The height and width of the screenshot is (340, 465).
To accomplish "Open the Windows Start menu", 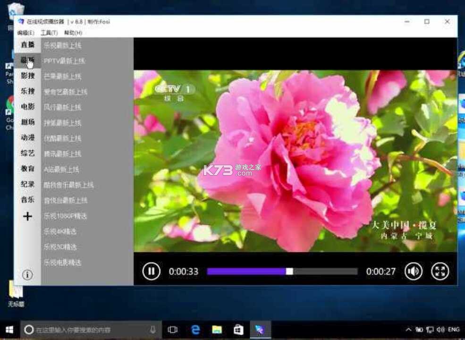I will [9, 330].
